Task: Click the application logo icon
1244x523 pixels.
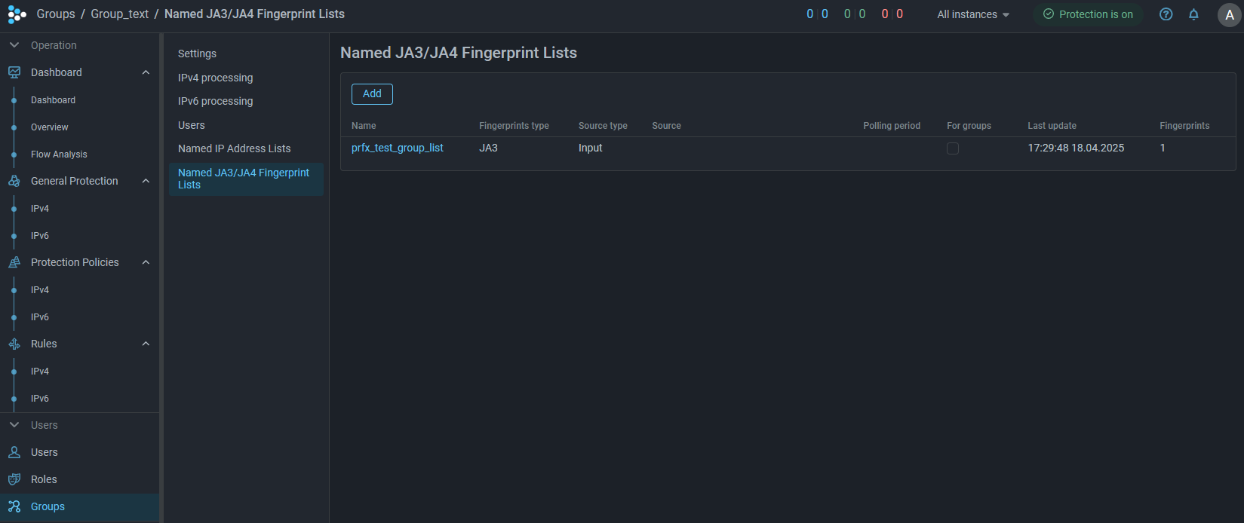Action: 17,14
